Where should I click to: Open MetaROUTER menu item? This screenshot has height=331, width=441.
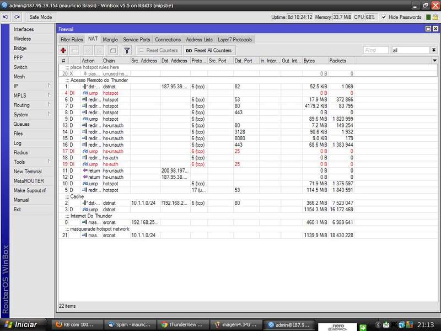pyautogui.click(x=29, y=181)
